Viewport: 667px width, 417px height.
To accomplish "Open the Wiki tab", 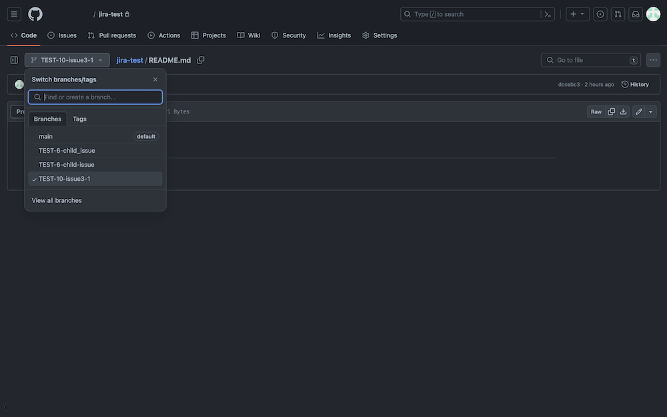I will 248,35.
